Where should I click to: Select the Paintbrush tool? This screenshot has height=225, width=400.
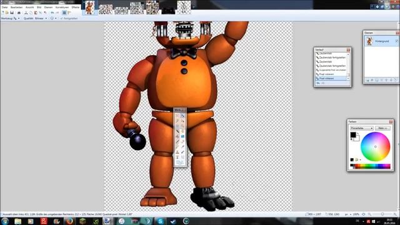pos(177,142)
